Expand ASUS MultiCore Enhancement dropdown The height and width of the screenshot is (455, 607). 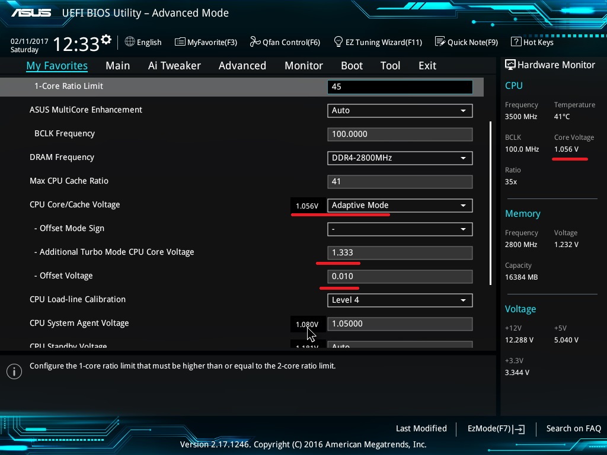400,111
